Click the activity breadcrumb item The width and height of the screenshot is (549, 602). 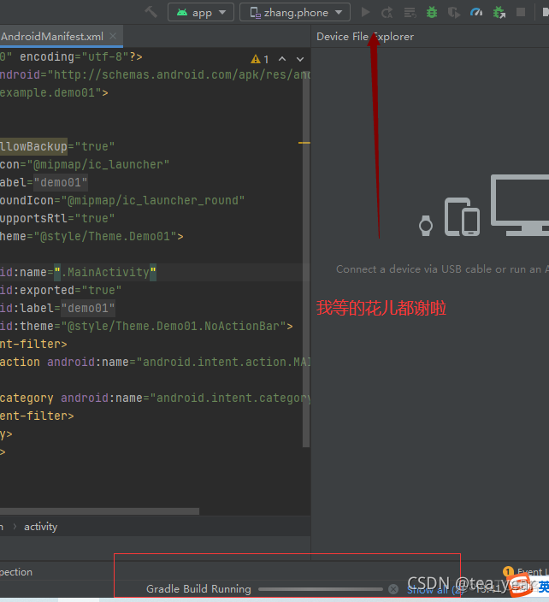(41, 527)
